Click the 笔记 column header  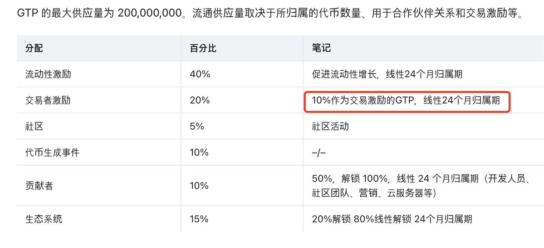pyautogui.click(x=321, y=48)
